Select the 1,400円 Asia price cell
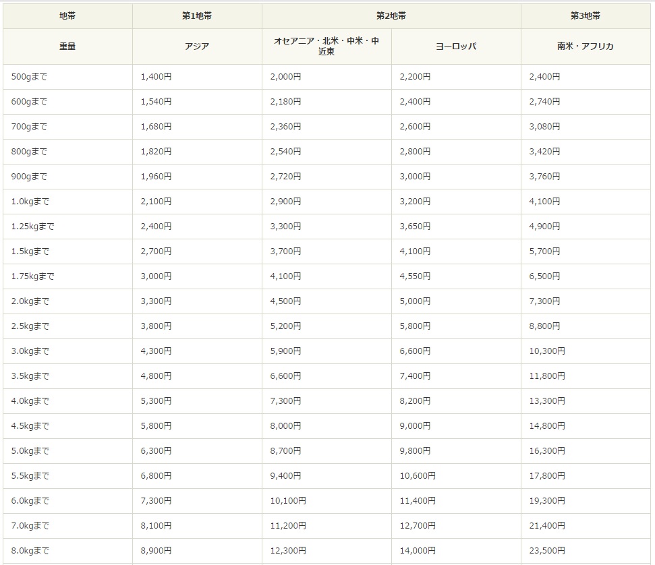The image size is (655, 565). click(197, 77)
